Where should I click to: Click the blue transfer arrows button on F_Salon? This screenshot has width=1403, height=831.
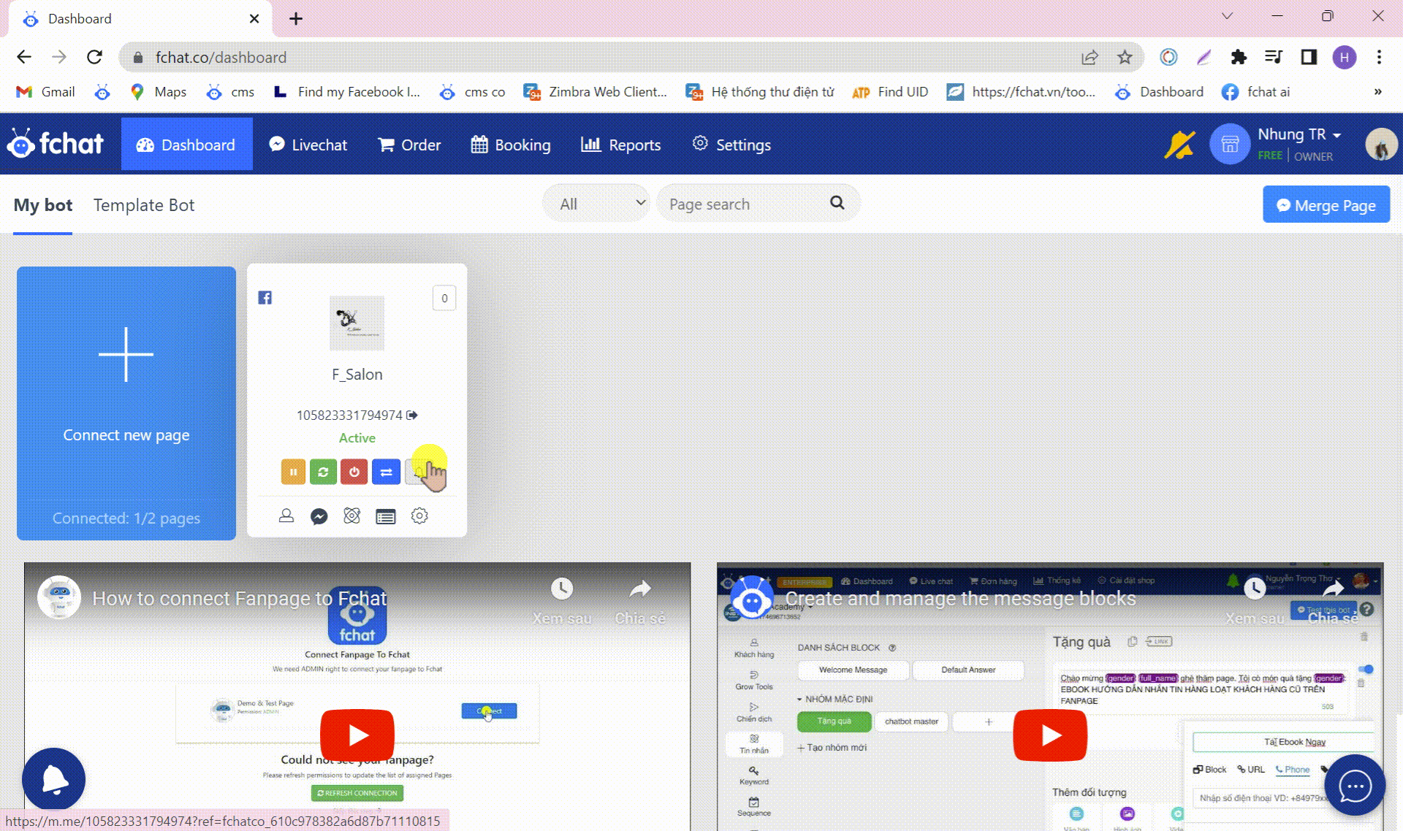(386, 472)
